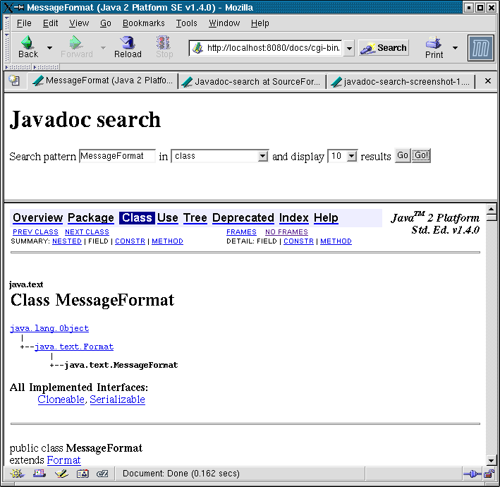Open the Bookmarks menu
The image size is (500, 487).
(143, 23)
